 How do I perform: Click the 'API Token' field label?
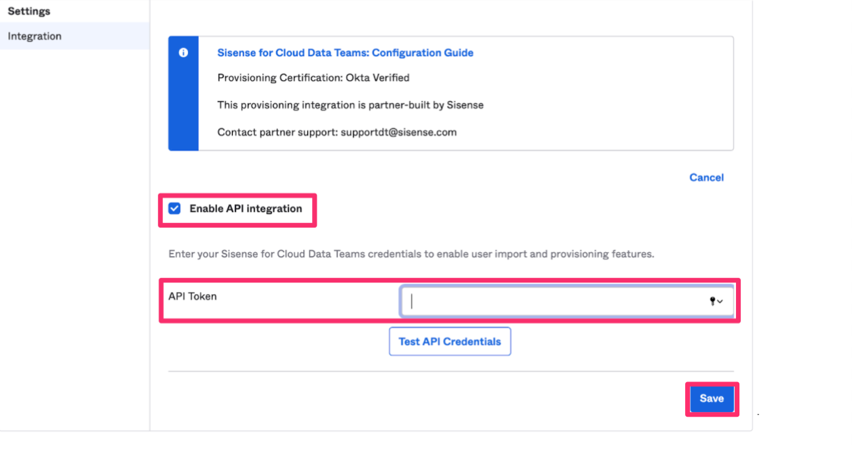point(193,296)
